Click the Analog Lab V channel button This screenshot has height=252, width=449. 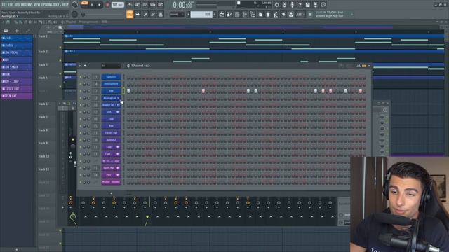111,98
